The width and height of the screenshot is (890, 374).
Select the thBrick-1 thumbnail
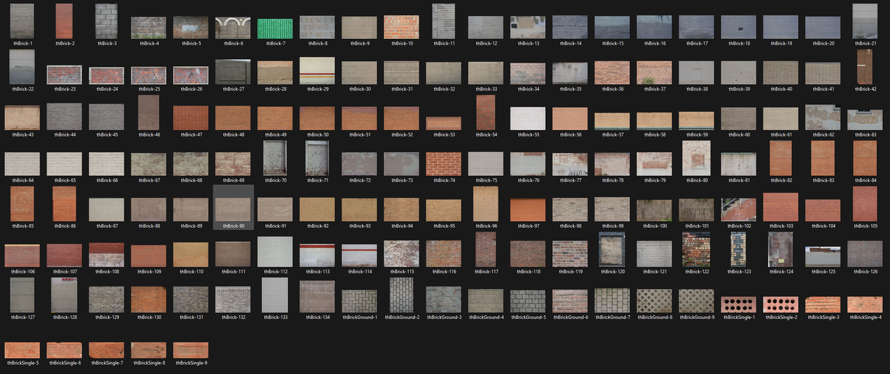pos(22,21)
